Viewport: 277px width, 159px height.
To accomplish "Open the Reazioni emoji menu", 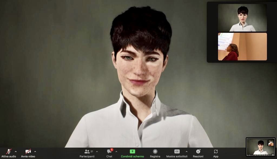I will (x=198, y=153).
